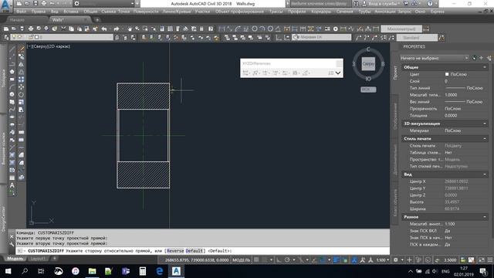Viewport: 494px width, 278px height.
Task: Open the Файл menu
Action: [21, 12]
